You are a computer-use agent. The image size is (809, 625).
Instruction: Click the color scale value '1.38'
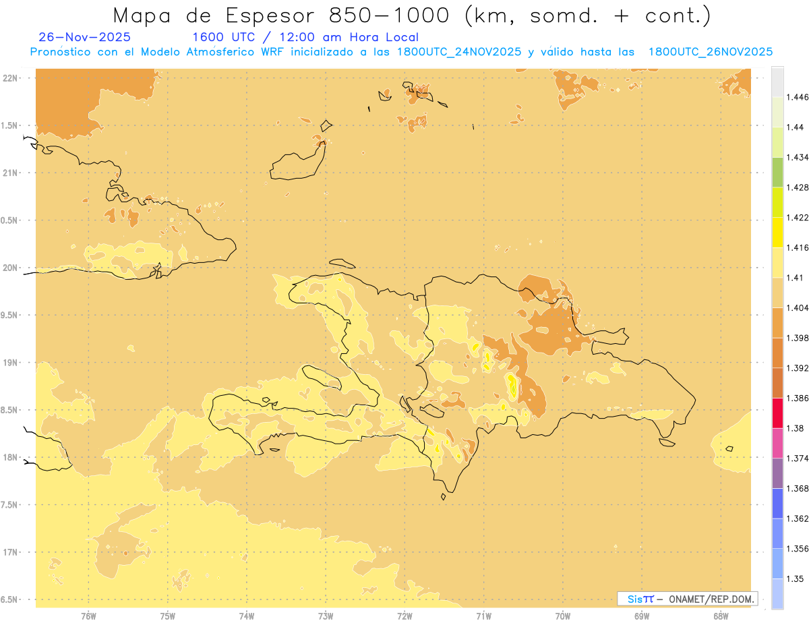(795, 428)
